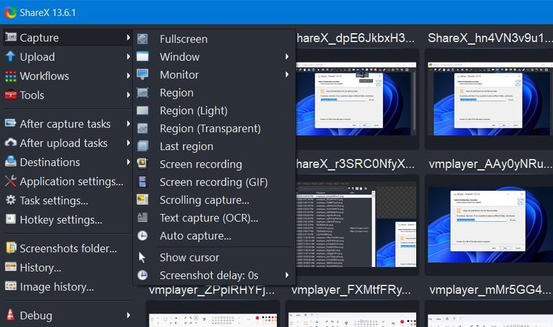The width and height of the screenshot is (553, 327).
Task: Expand the Upload submenu arrow
Action: (x=128, y=56)
